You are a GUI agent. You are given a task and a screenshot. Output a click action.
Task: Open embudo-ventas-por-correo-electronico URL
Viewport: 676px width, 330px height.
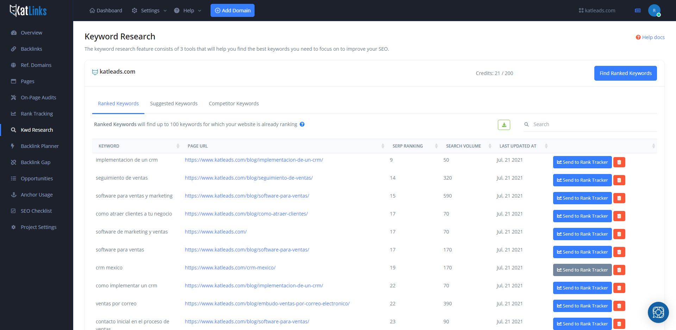click(x=267, y=304)
